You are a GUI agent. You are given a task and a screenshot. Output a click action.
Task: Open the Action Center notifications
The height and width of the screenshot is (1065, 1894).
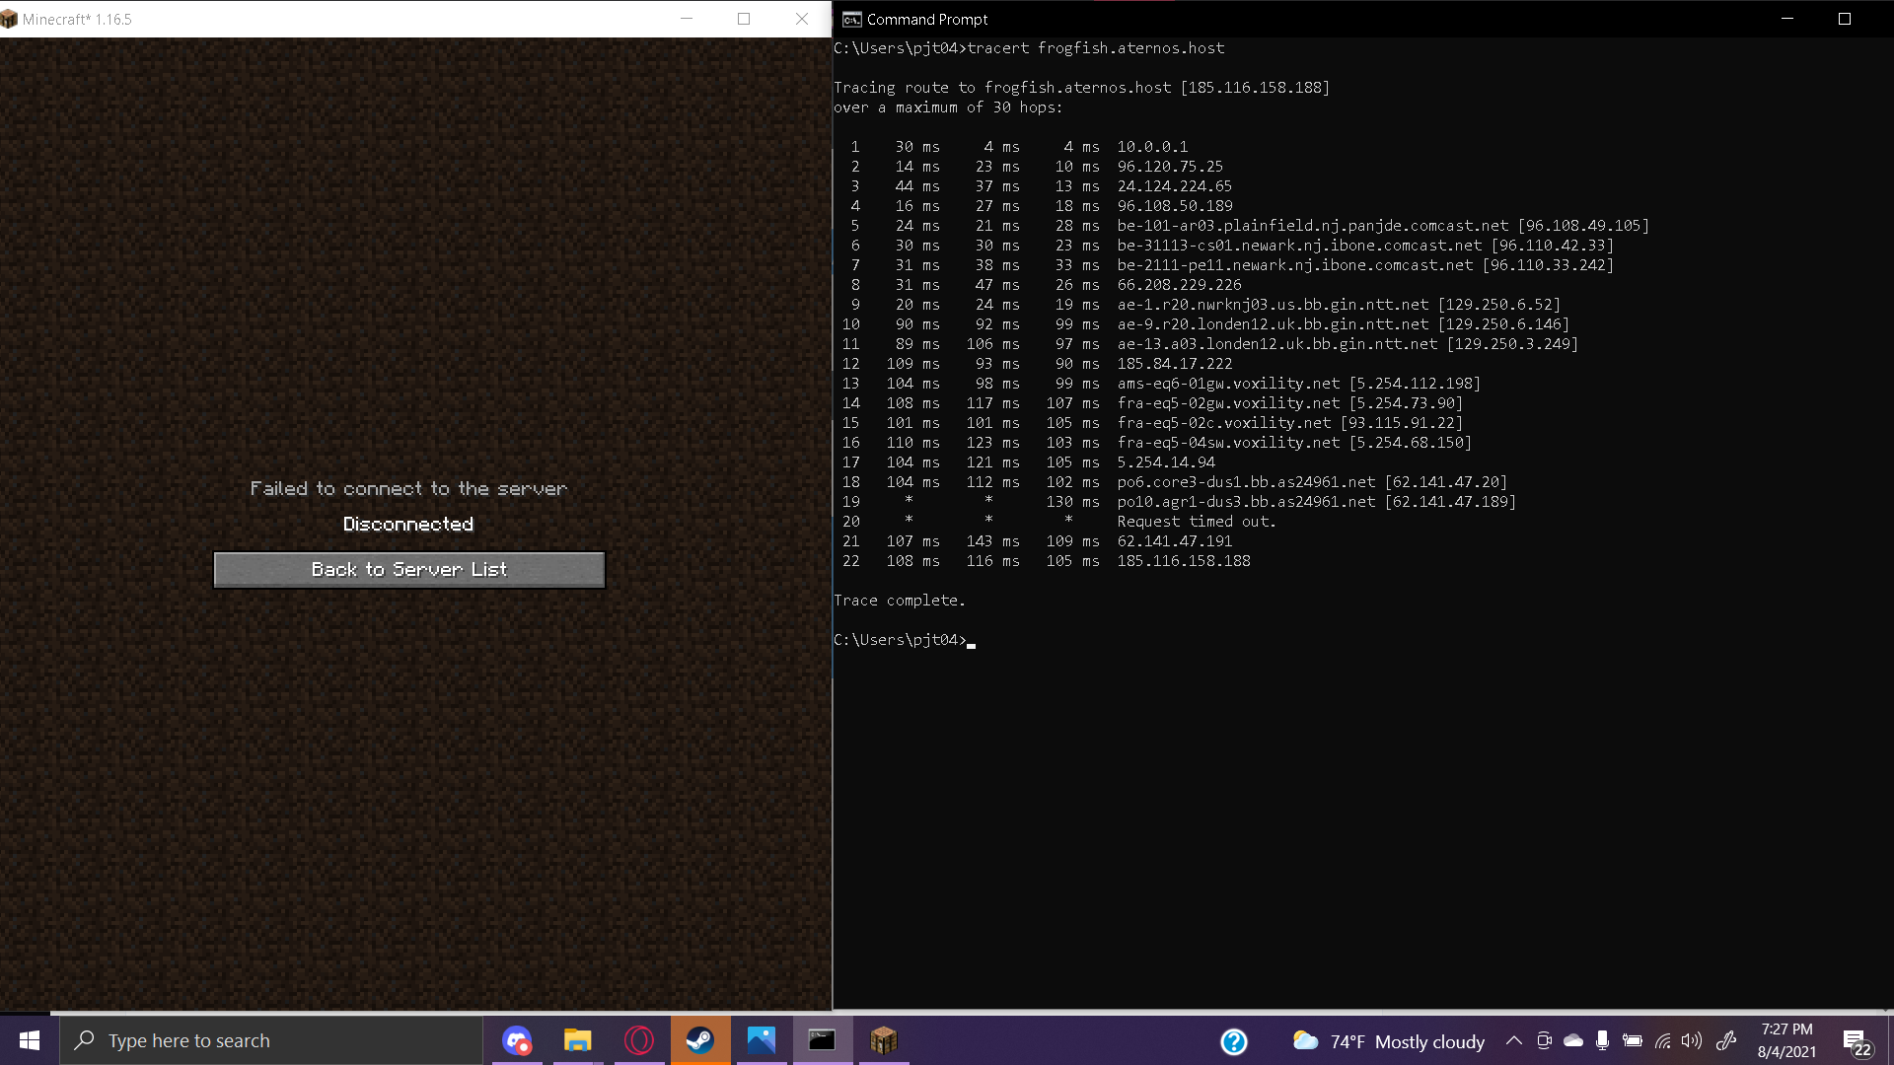click(1857, 1041)
